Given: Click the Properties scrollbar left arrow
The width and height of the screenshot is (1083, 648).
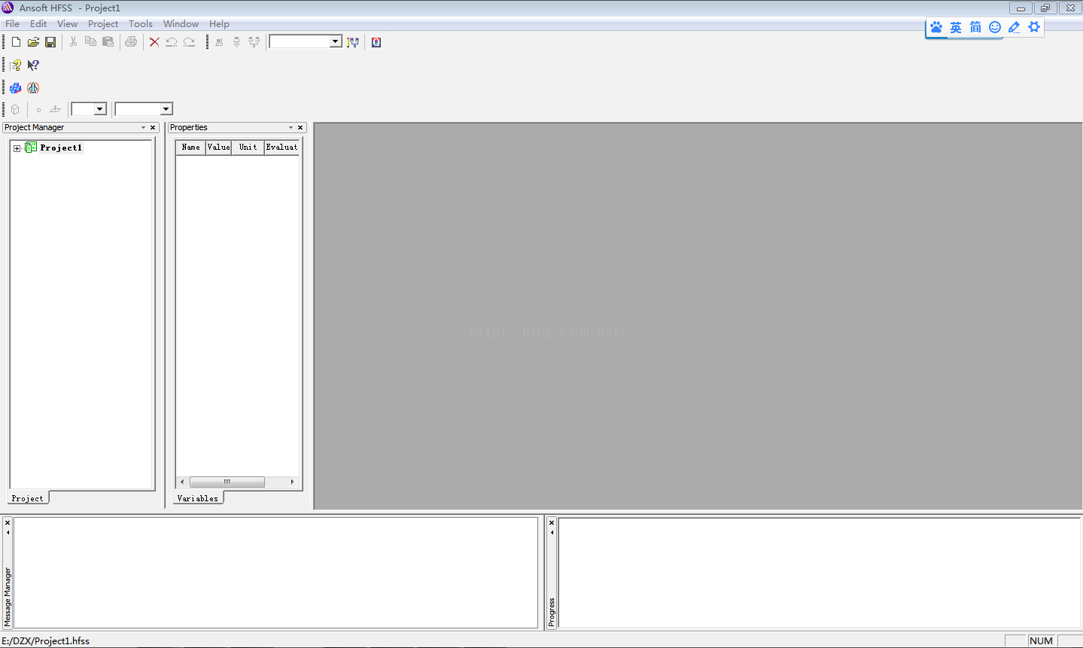Looking at the screenshot, I should click(182, 482).
